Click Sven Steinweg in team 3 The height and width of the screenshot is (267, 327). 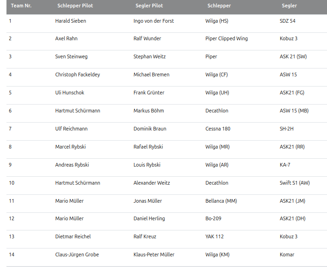(x=71, y=57)
